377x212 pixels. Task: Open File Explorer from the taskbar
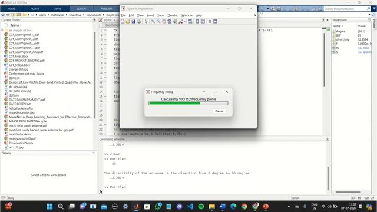[x=212, y=207]
